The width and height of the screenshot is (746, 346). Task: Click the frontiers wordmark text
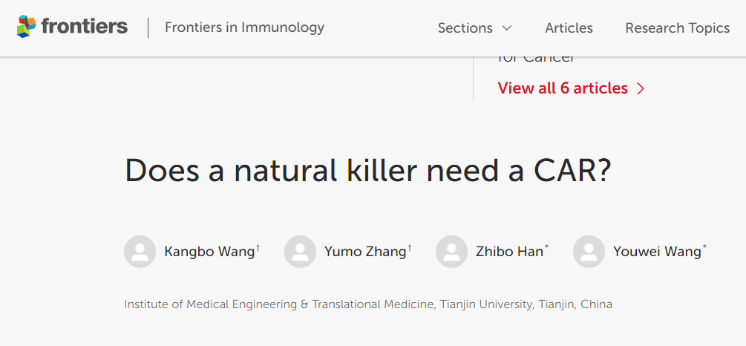(85, 26)
